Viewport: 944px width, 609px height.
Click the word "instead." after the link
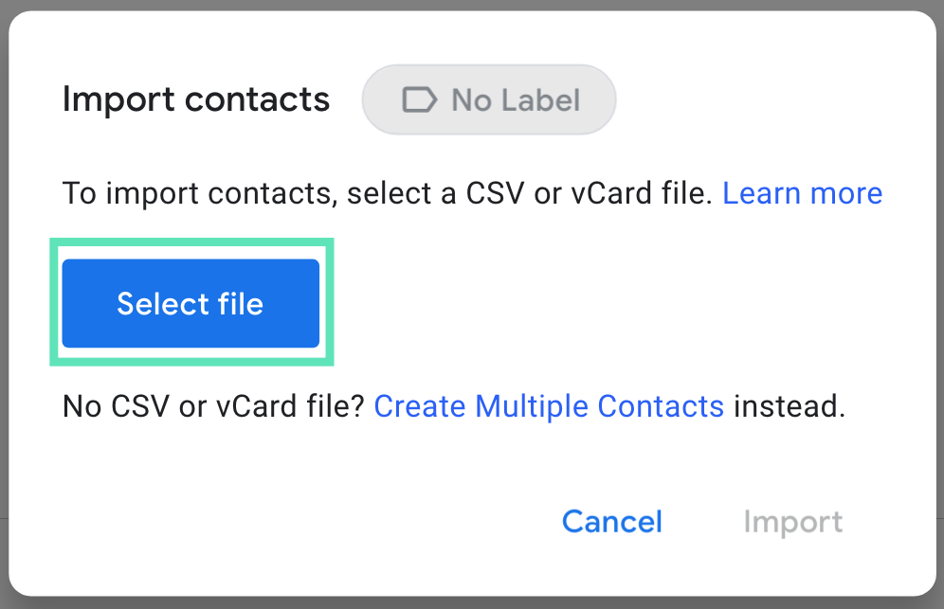(789, 406)
